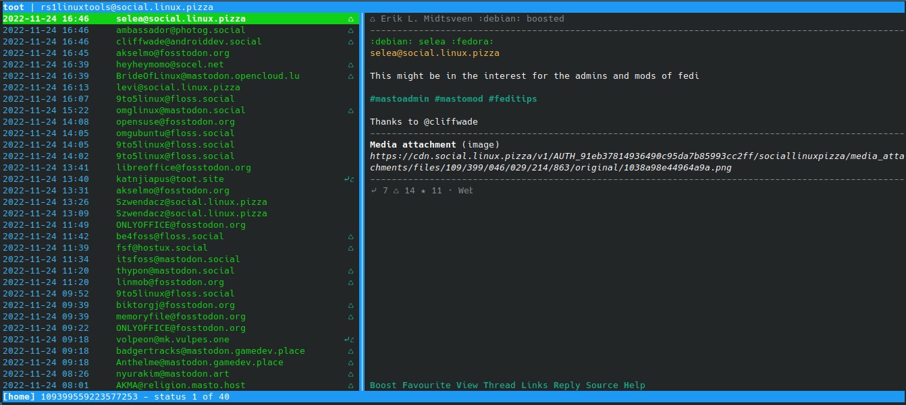
Task: Open Help command in bottom bar
Action: [635, 385]
